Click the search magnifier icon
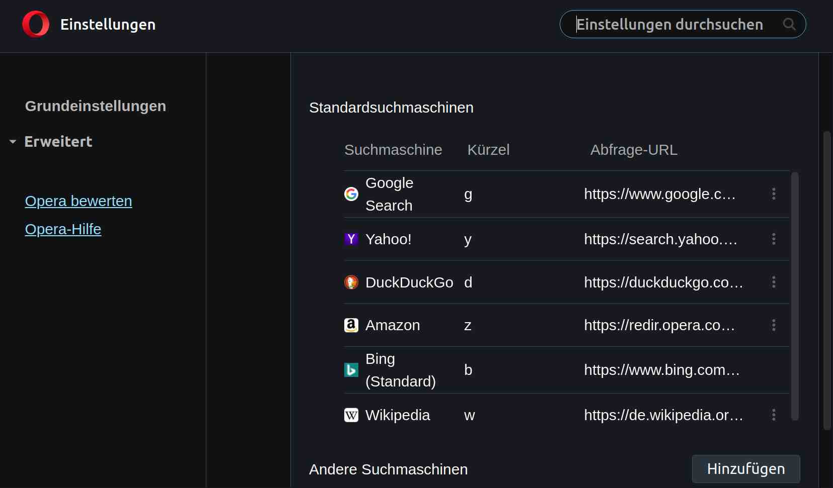 789,24
